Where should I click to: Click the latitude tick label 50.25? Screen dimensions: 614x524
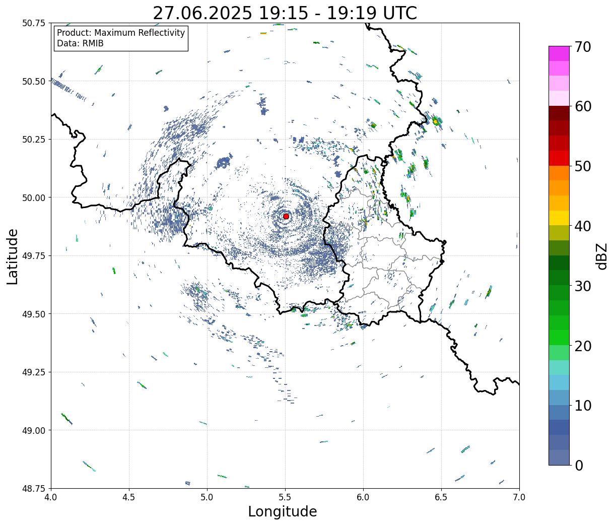[34, 140]
